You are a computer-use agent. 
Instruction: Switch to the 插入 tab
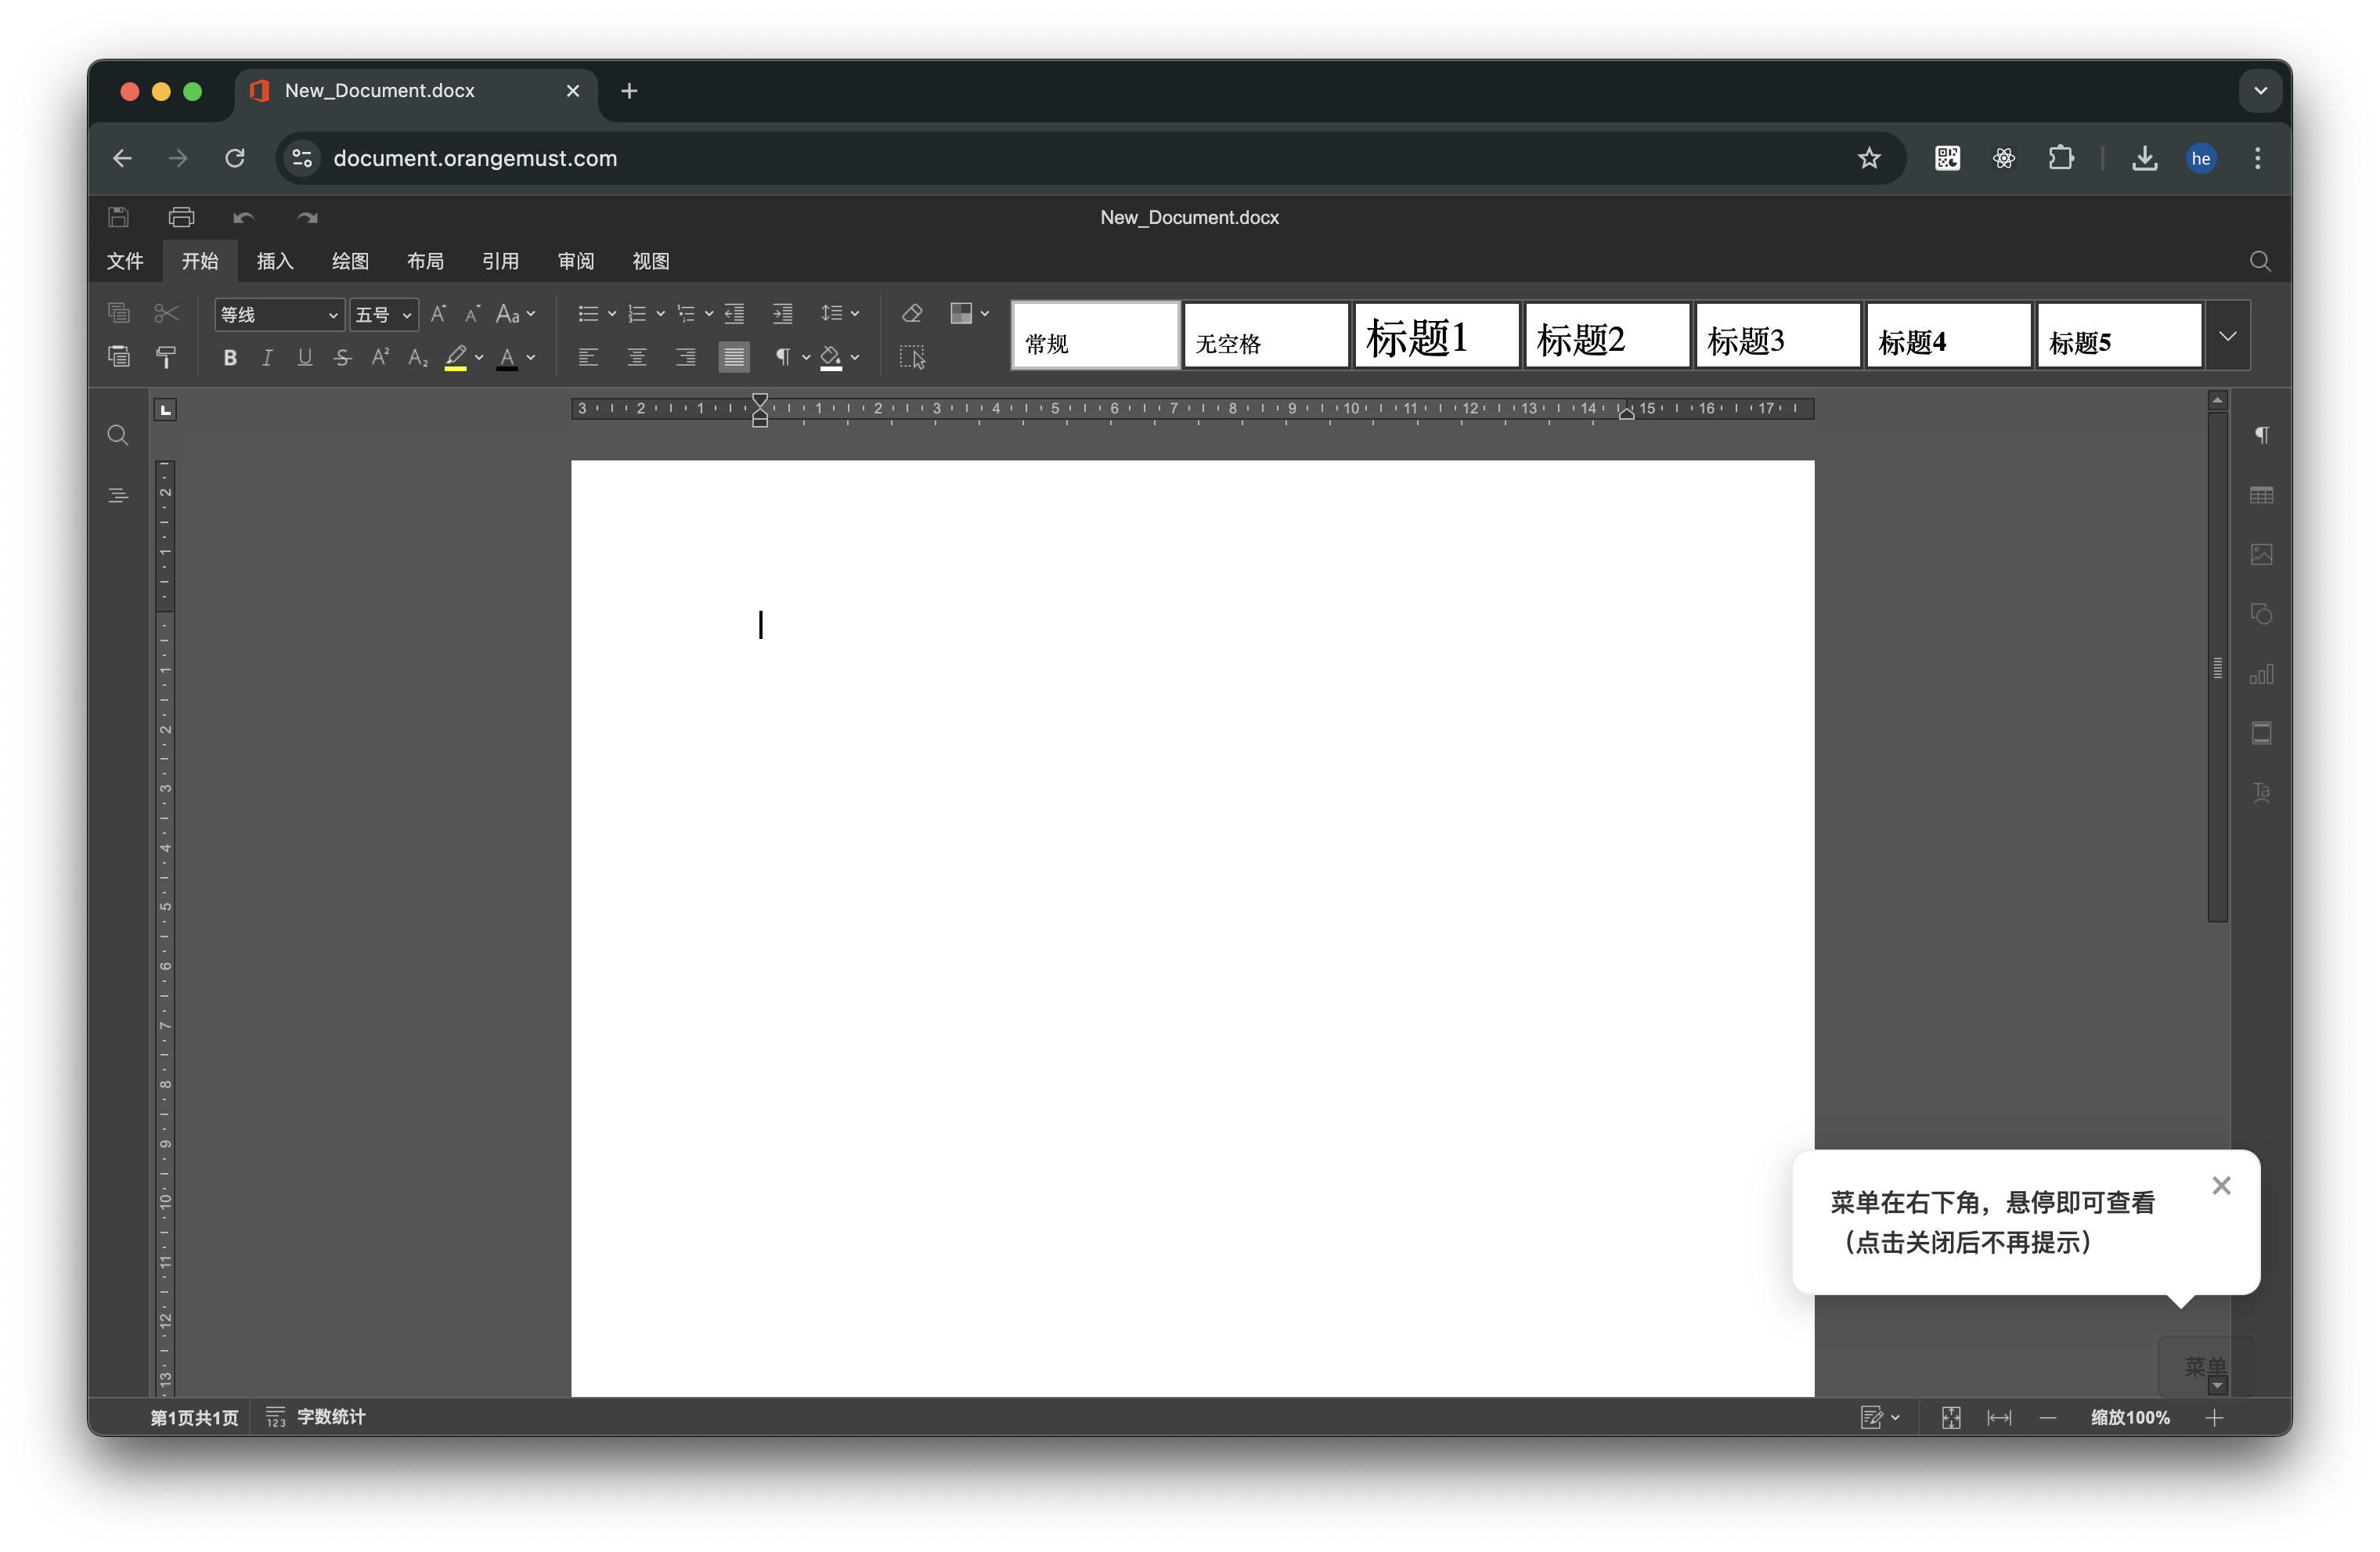pos(275,261)
